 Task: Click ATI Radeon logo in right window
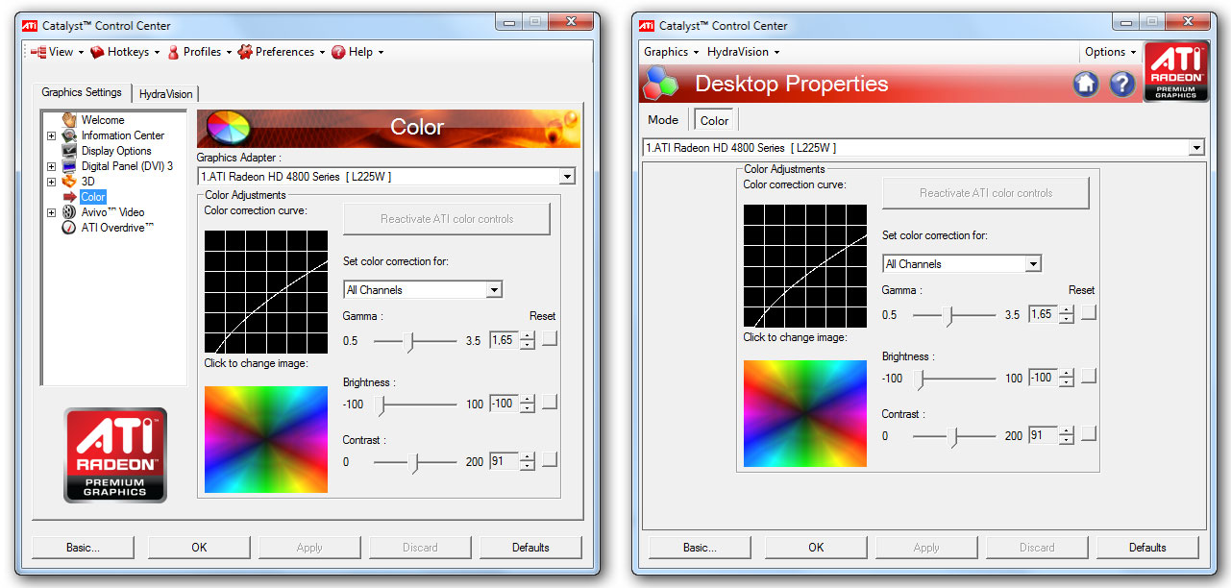pyautogui.click(x=1175, y=72)
